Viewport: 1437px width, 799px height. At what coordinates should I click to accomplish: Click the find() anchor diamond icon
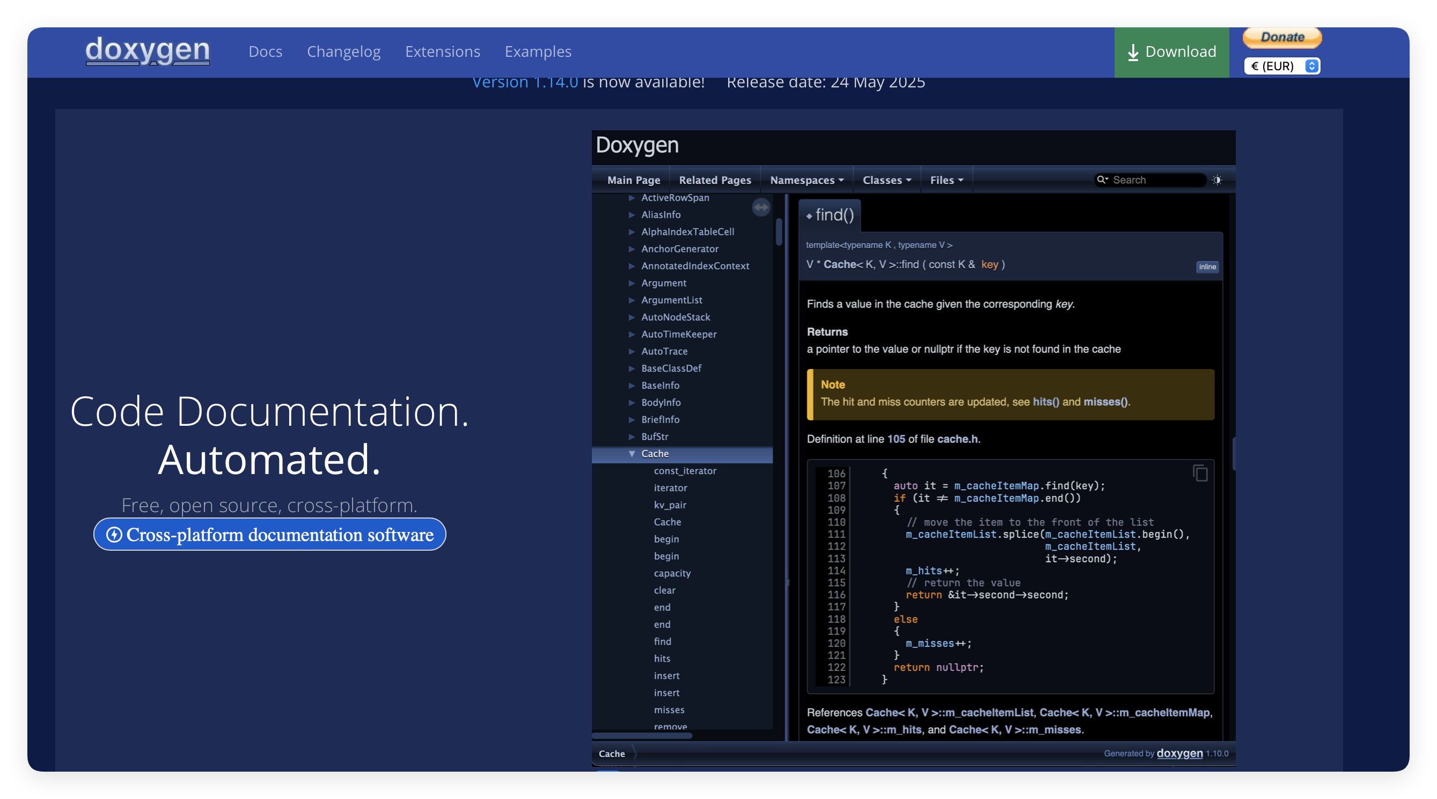[809, 216]
